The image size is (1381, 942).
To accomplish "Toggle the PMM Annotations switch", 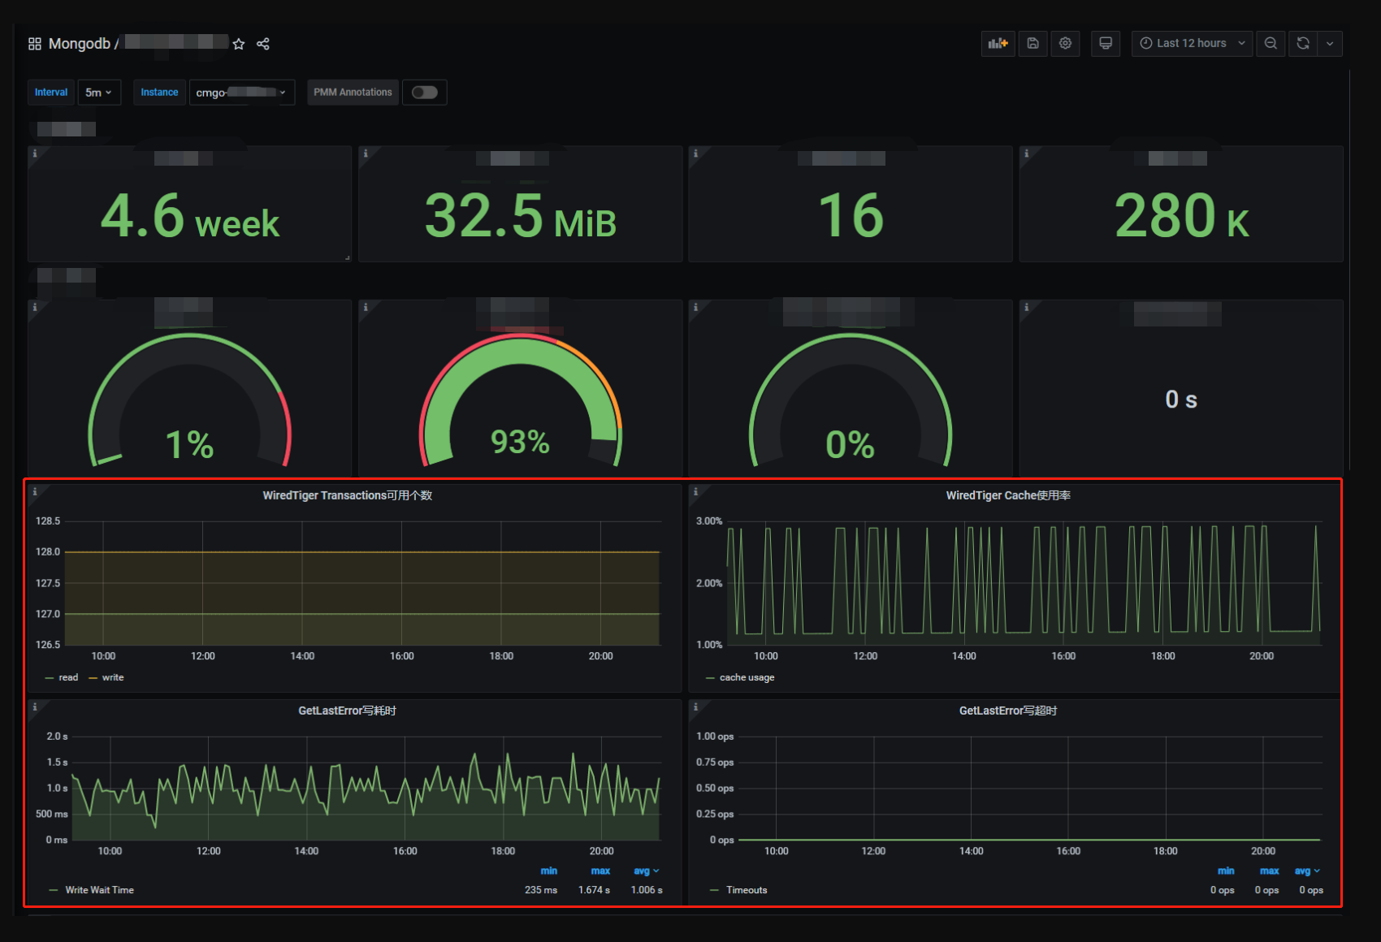I will click(x=424, y=93).
